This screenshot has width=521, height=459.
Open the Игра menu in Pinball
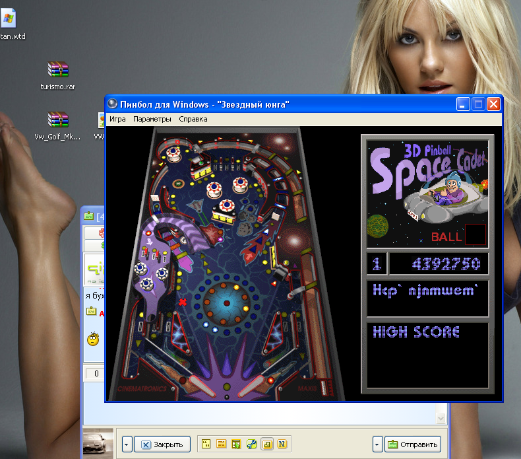[117, 119]
